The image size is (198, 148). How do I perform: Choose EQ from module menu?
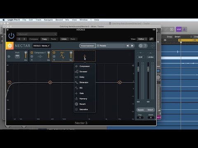85,88
